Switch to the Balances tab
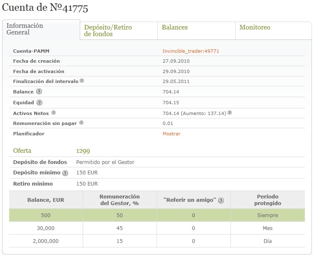314x257 pixels. [196, 31]
